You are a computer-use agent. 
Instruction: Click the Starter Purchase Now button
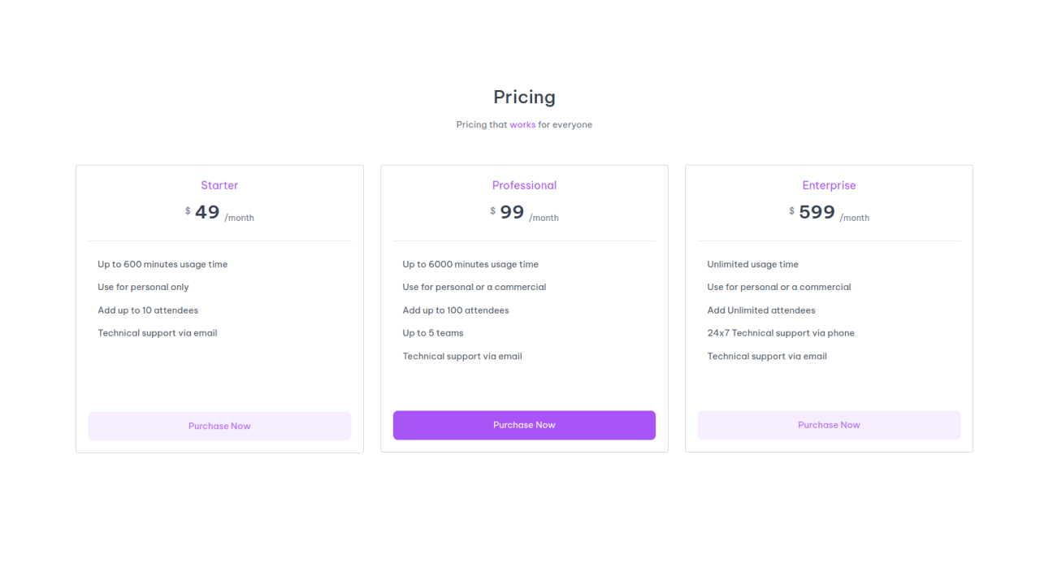(x=219, y=426)
